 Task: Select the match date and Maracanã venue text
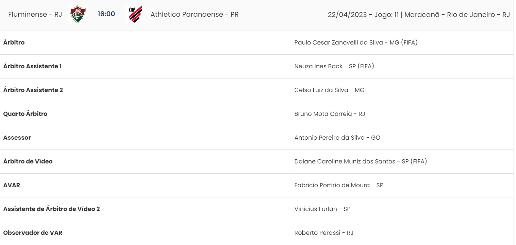[x=419, y=15]
